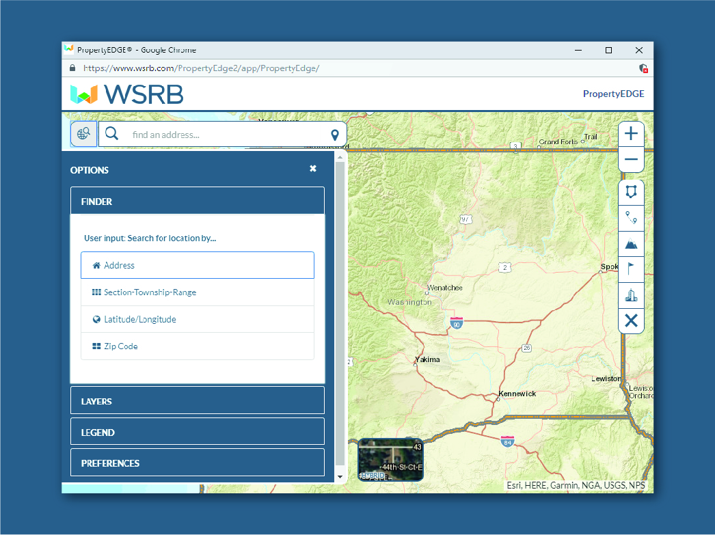Image resolution: width=715 pixels, height=535 pixels.
Task: Click the Wenatchee label on map
Action: coord(444,288)
